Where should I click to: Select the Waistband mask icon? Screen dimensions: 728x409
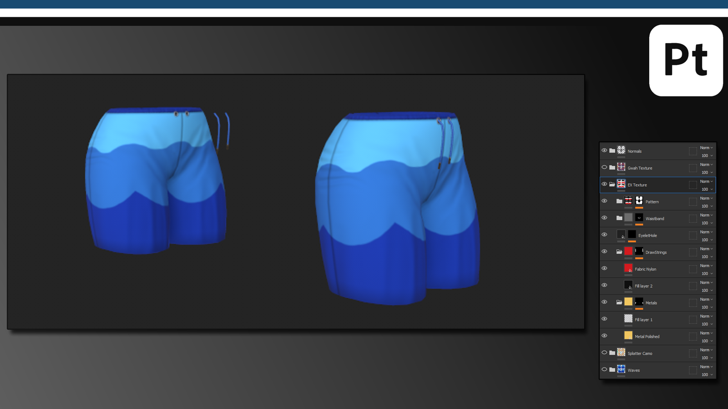pos(639,218)
